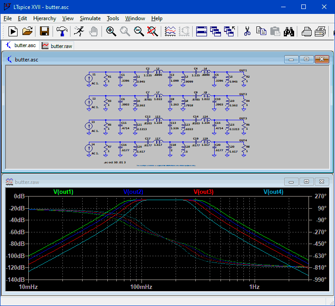Click the -140dB left axis label
The width and height of the screenshot is (335, 306).
(16, 280)
